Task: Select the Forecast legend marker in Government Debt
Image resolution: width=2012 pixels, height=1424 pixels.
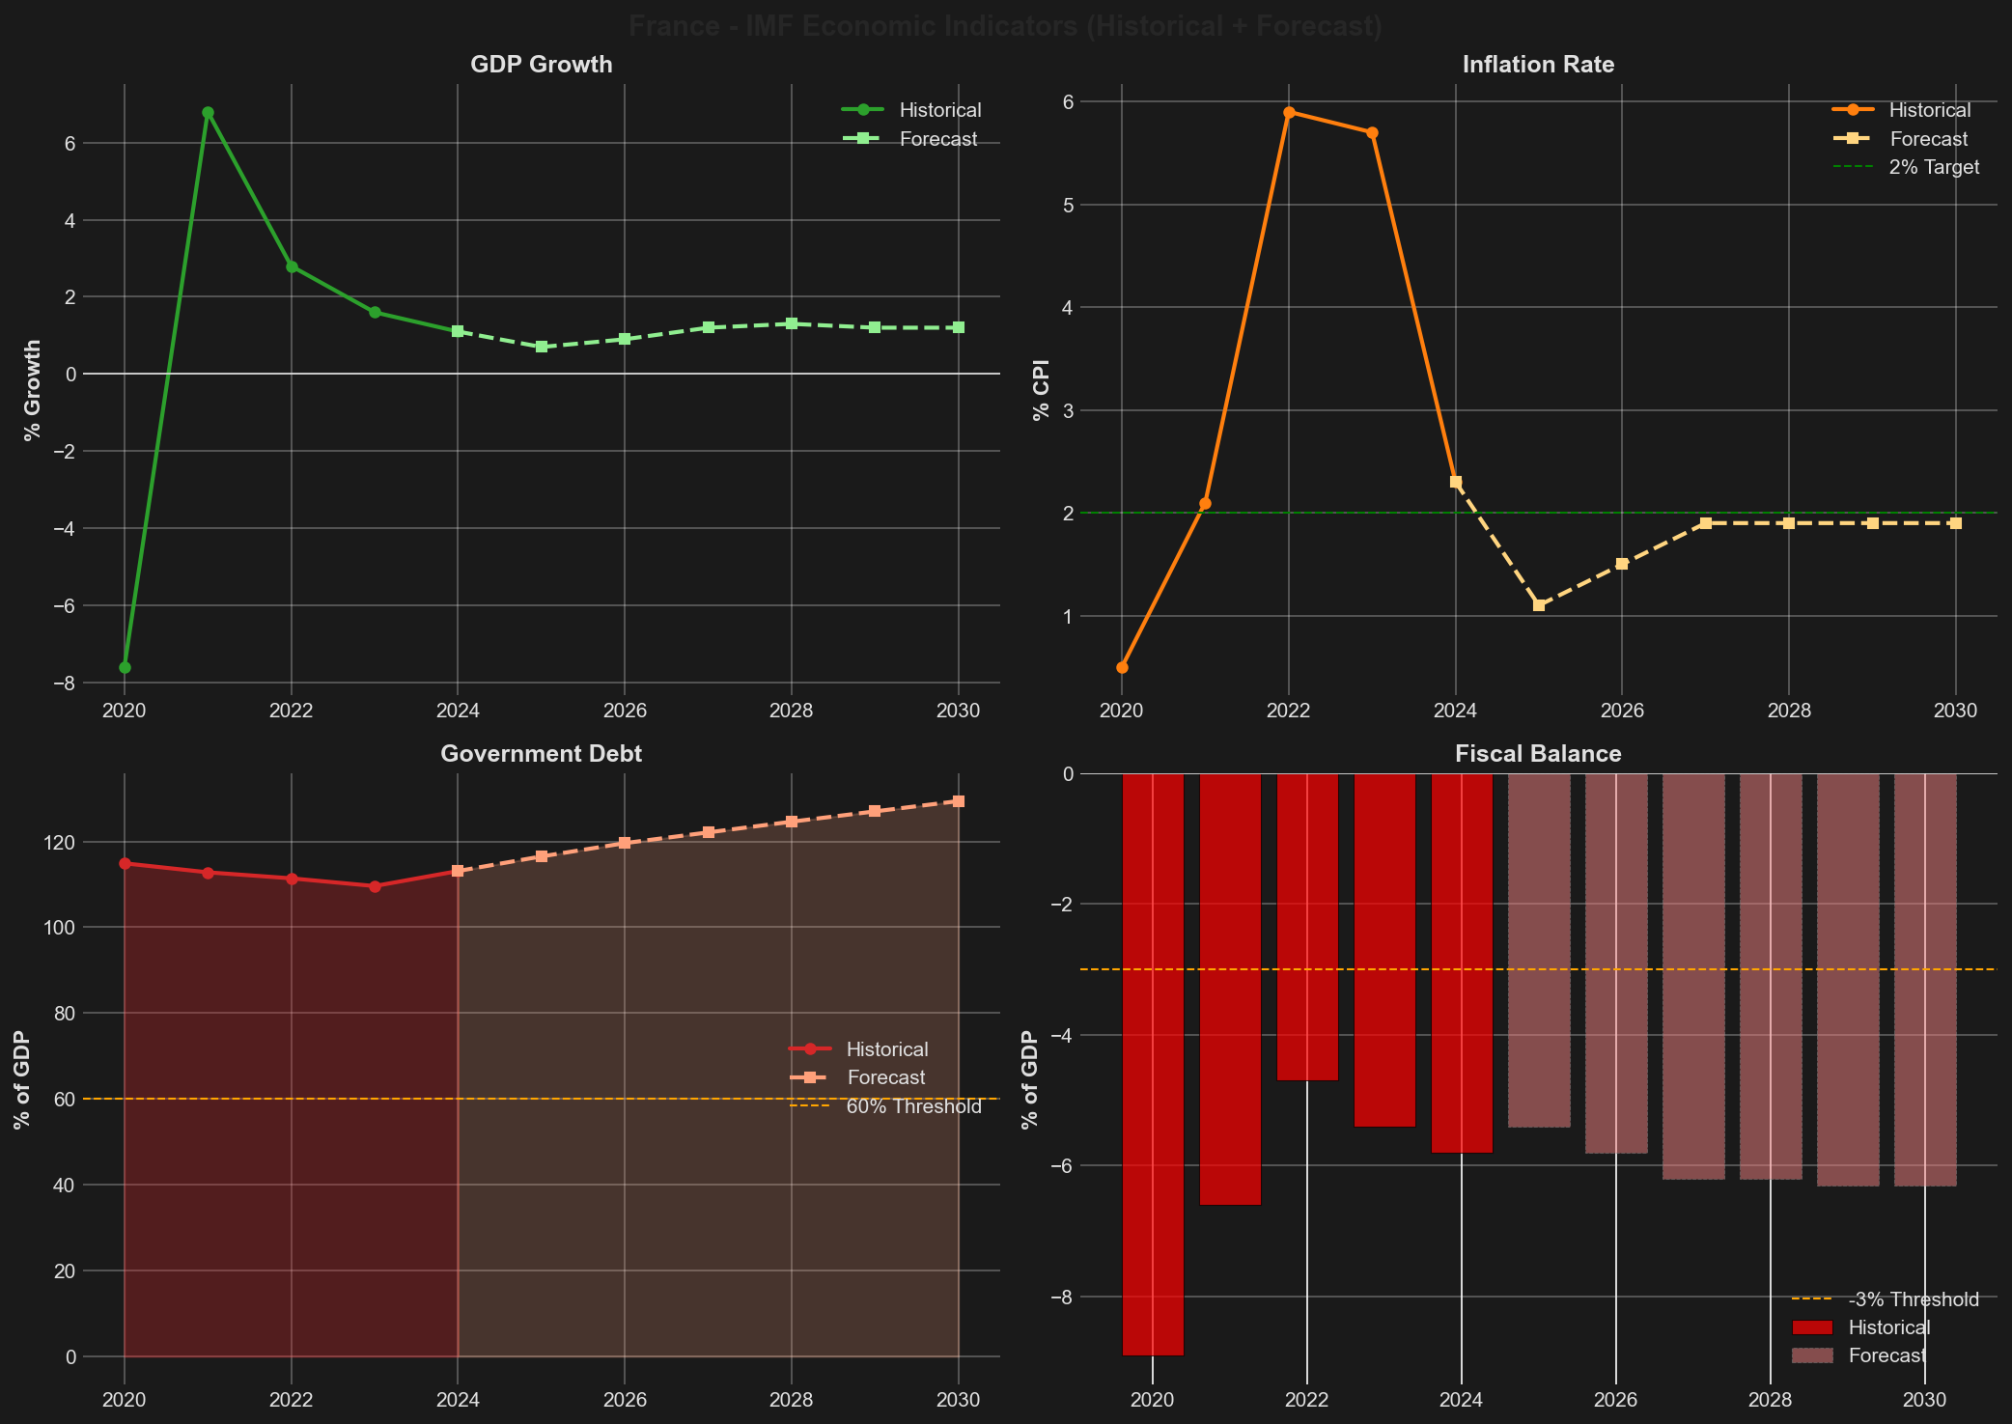Action: pyautogui.click(x=811, y=1077)
